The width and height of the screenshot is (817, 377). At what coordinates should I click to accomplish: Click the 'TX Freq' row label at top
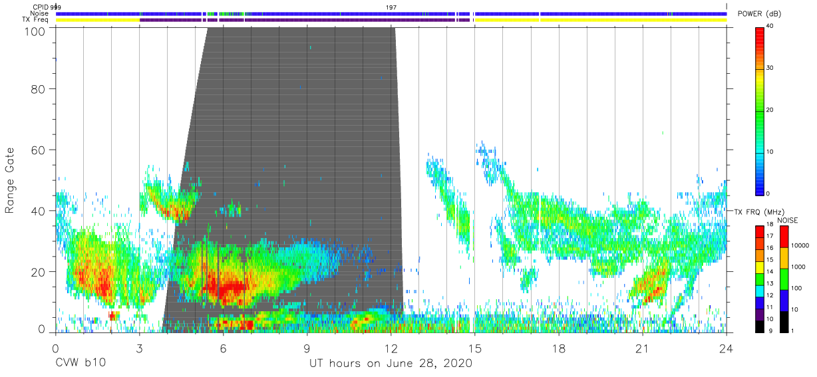(37, 20)
